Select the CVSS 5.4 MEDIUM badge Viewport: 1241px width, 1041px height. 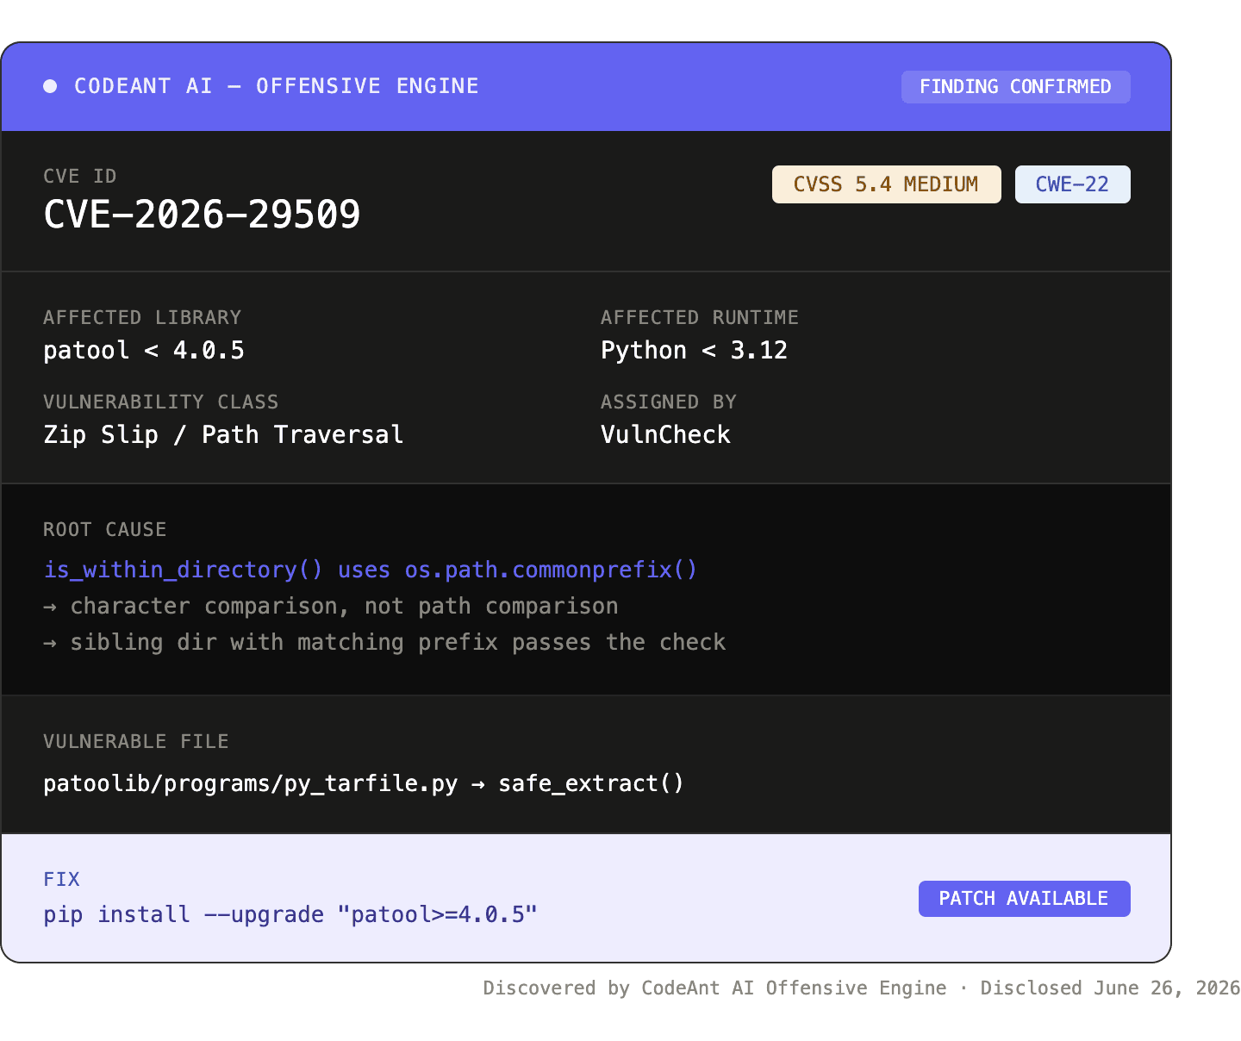tap(886, 184)
